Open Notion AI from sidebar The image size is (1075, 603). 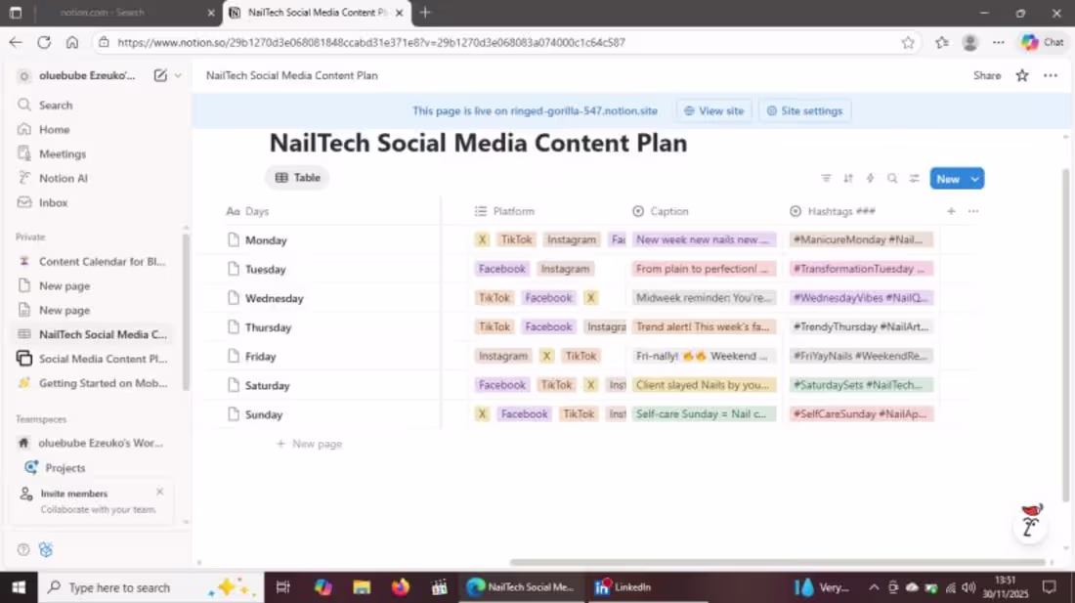point(64,178)
